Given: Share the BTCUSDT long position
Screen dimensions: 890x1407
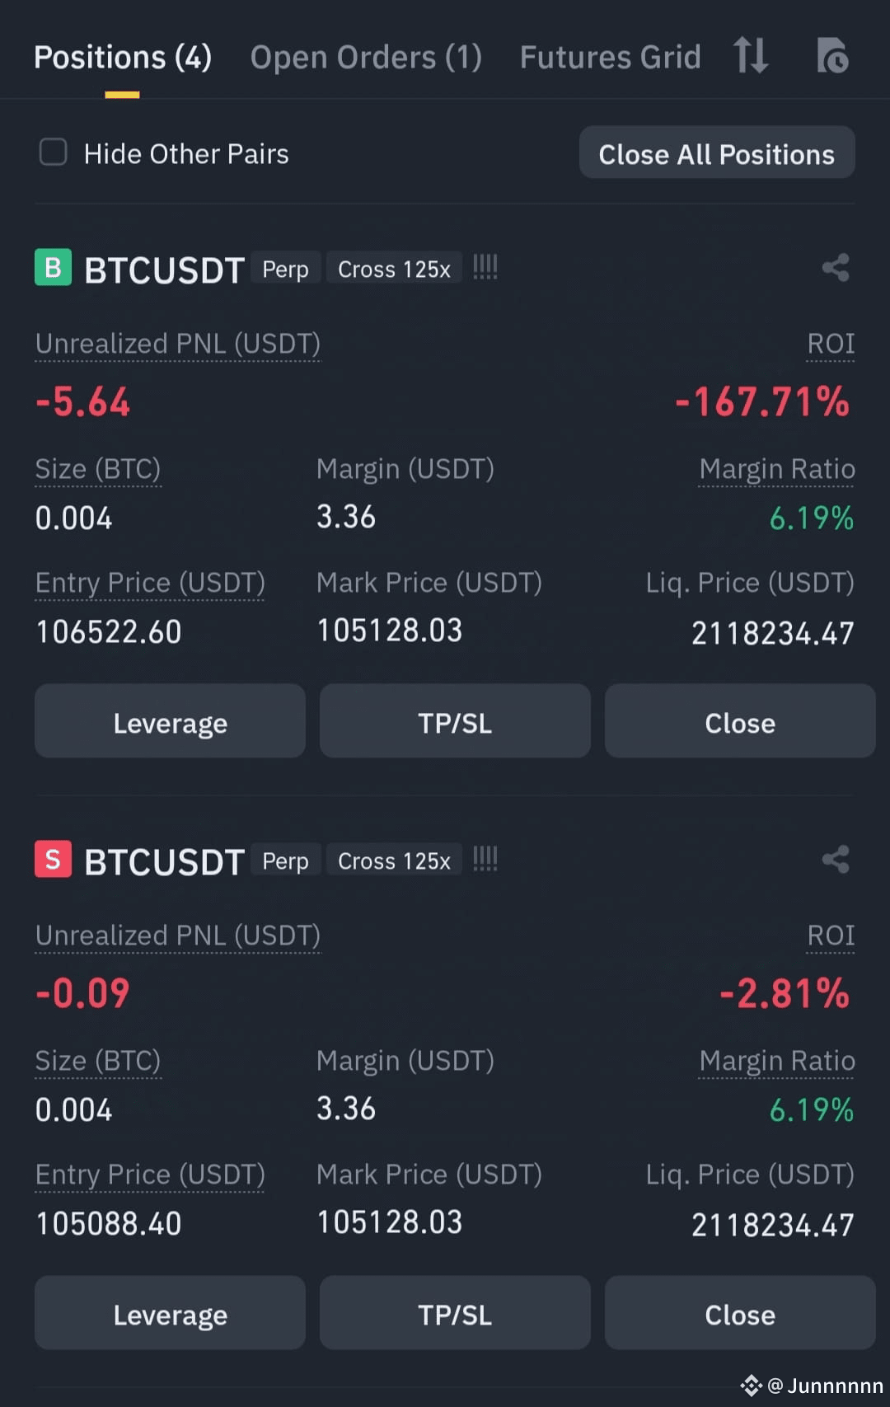Looking at the screenshot, I should click(836, 268).
